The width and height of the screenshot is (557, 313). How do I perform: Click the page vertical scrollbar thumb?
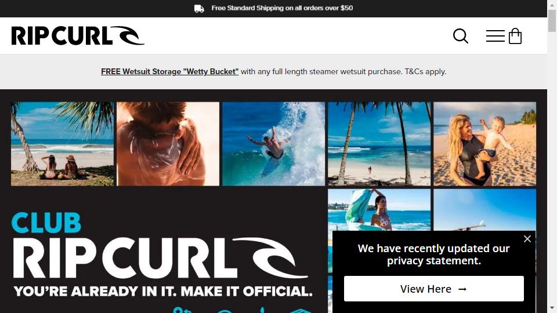pyautogui.click(x=552, y=21)
